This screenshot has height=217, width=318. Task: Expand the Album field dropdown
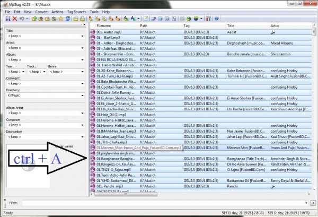coord(82,60)
